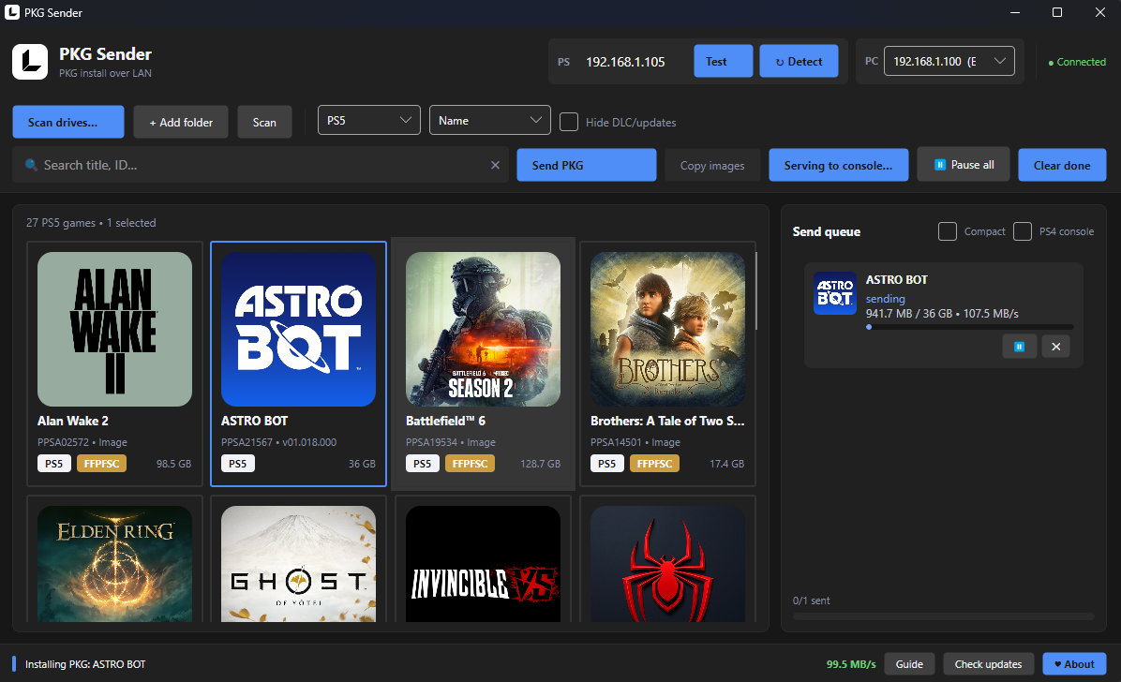Screen dimensions: 1121x682
Task: Pause the ASTRO BOT transfer in queue
Action: 1019,347
